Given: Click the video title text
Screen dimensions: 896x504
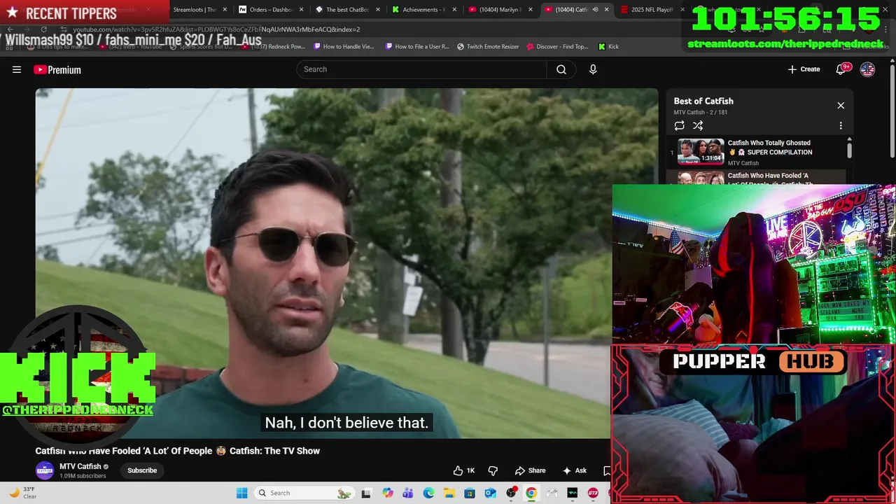Looking at the screenshot, I should (x=178, y=451).
